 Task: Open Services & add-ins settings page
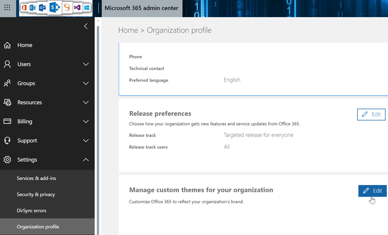click(x=36, y=178)
